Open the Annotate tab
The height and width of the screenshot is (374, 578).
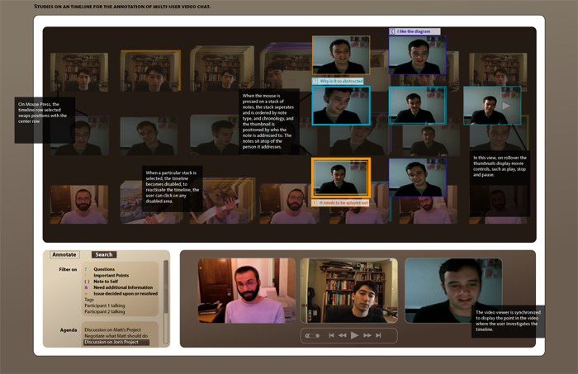(64, 254)
